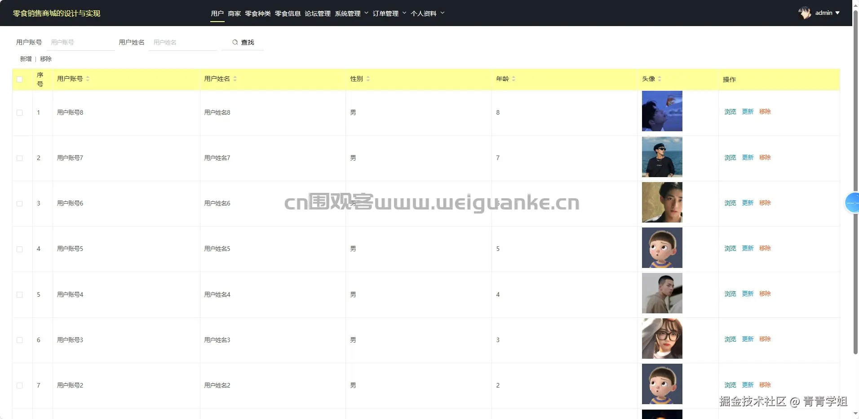The height and width of the screenshot is (419, 859).
Task: Click 更新 for 用户账号5
Action: pos(748,248)
